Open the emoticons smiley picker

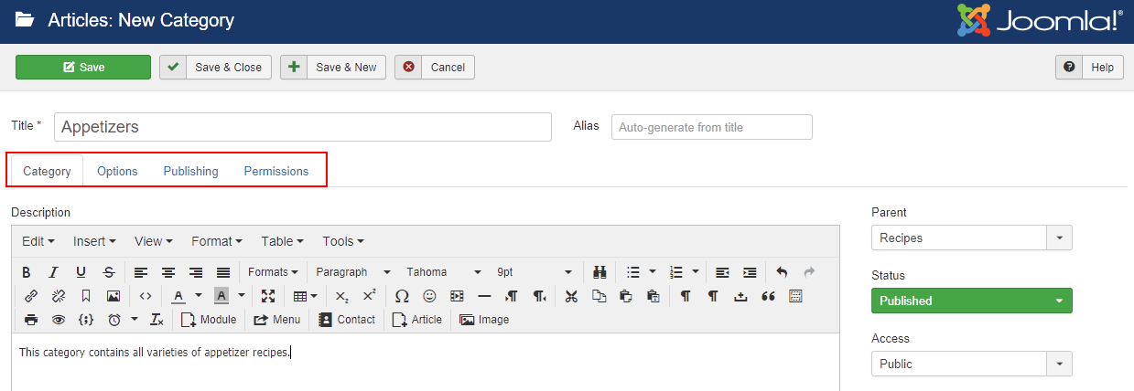(429, 296)
